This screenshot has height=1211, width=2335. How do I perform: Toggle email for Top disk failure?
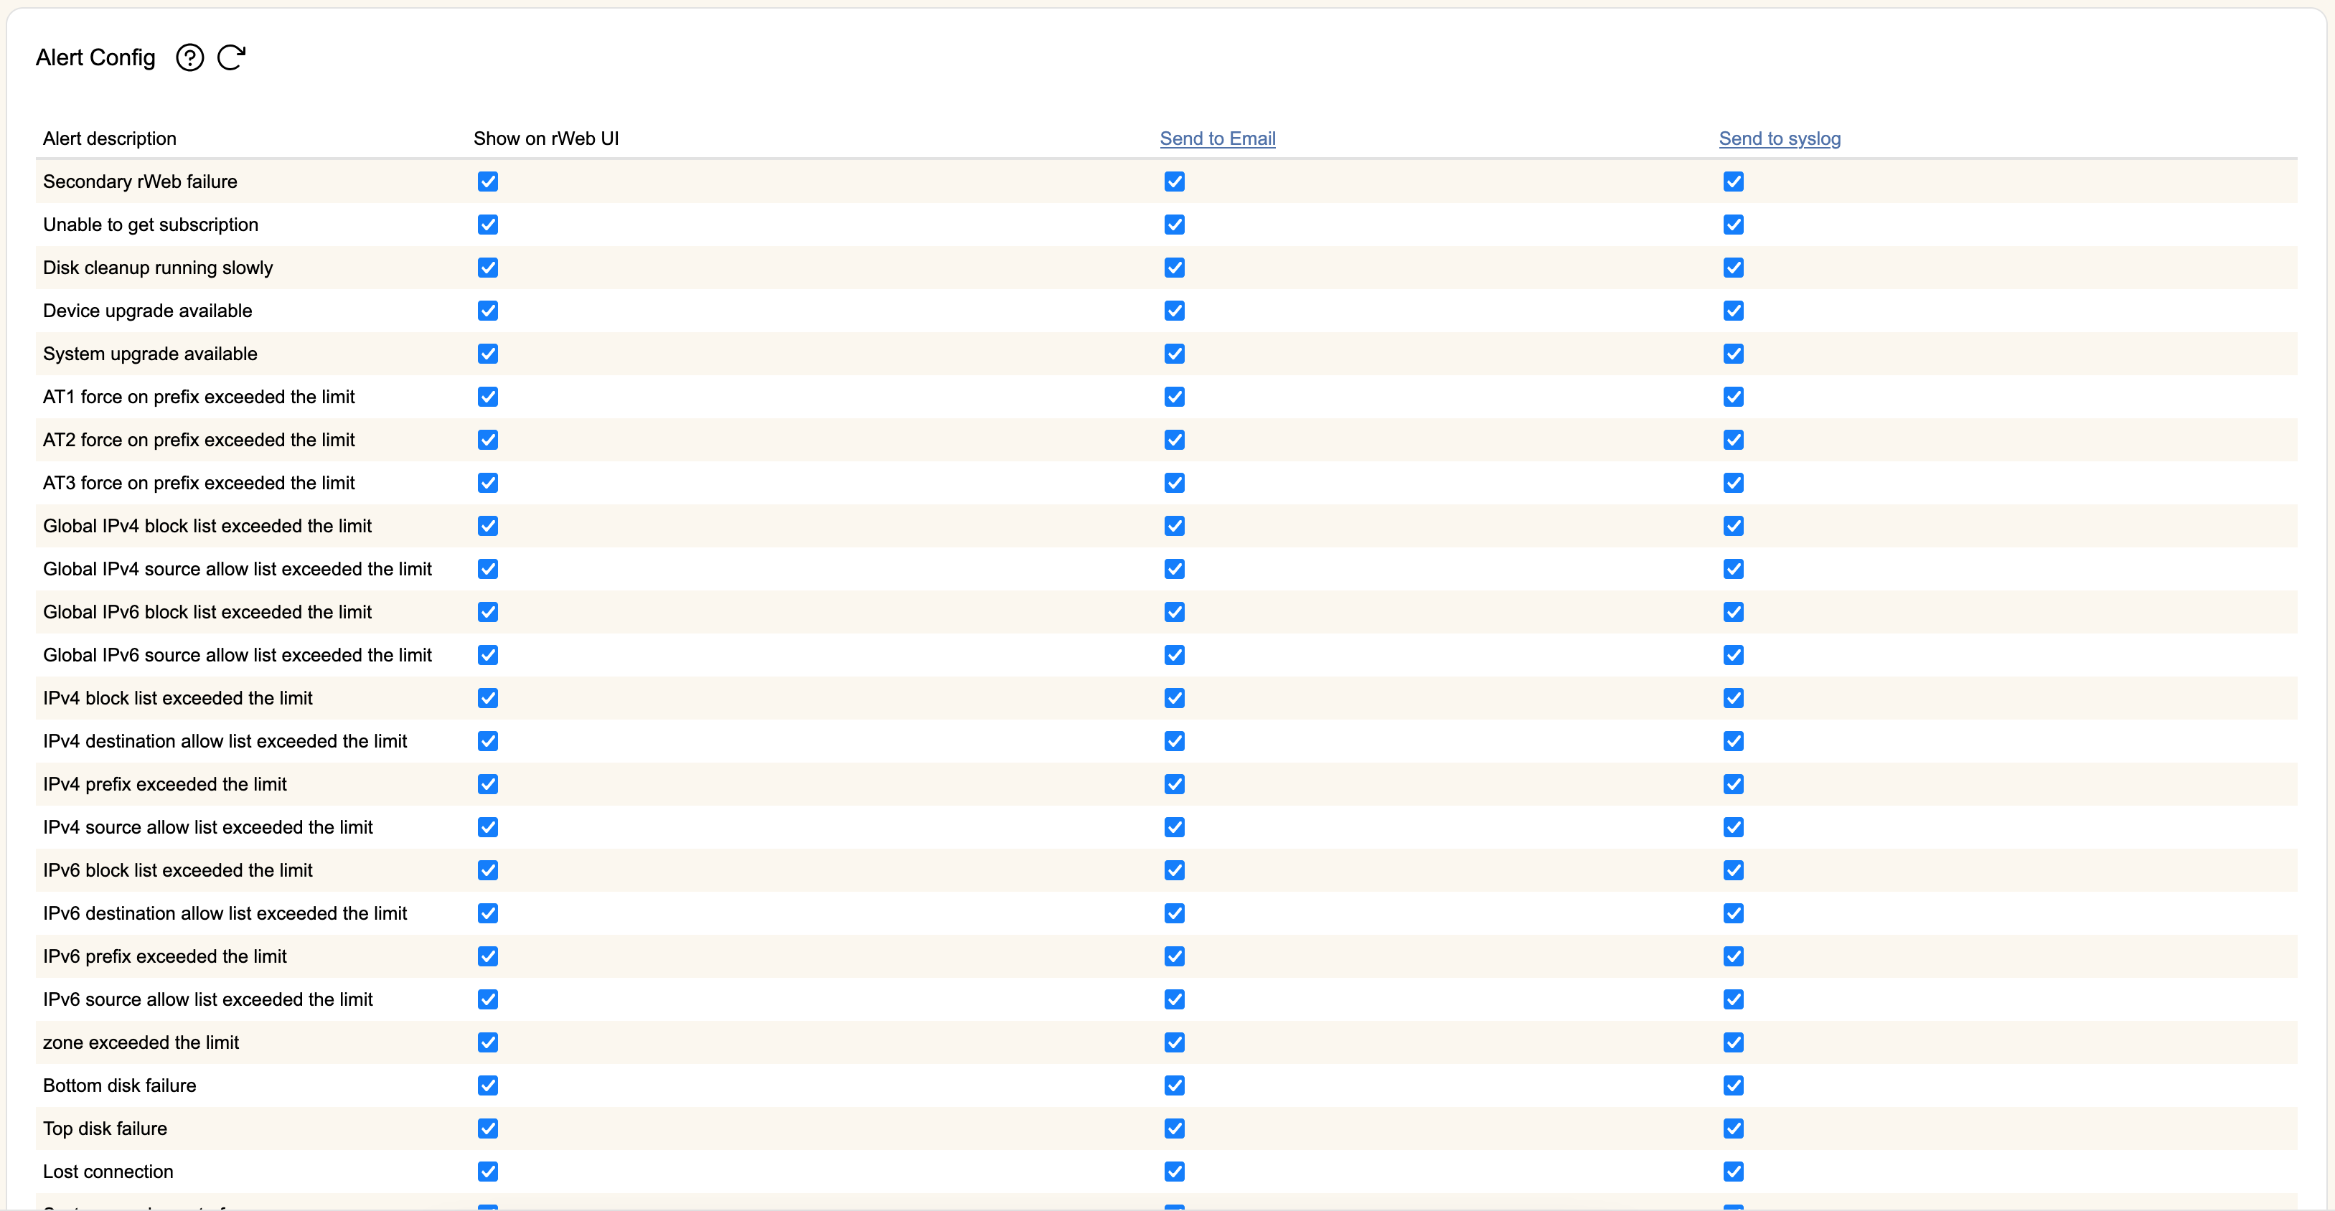(1175, 1128)
